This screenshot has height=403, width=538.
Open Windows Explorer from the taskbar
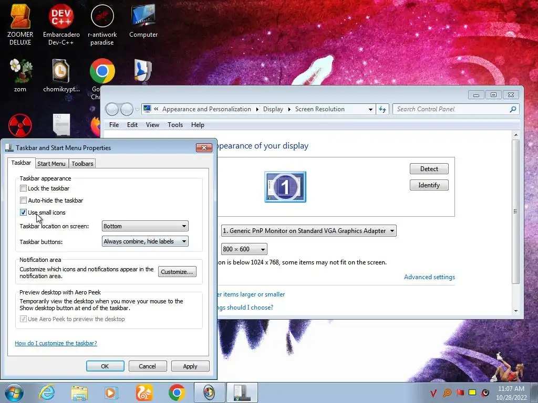[x=79, y=393]
